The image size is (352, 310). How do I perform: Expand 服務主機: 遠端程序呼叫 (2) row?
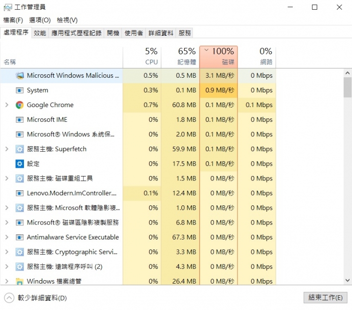(x=7, y=266)
